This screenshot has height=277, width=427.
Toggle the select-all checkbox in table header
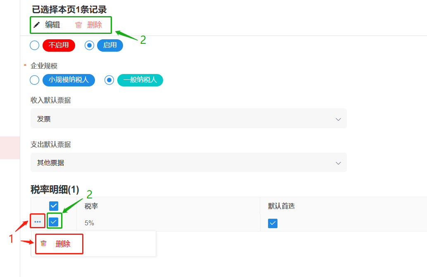pyautogui.click(x=54, y=206)
